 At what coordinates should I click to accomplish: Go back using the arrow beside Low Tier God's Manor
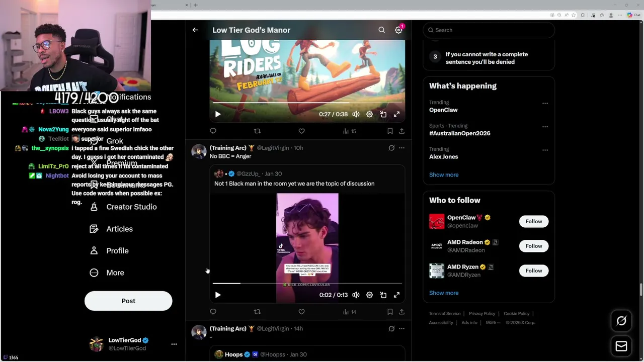click(195, 30)
